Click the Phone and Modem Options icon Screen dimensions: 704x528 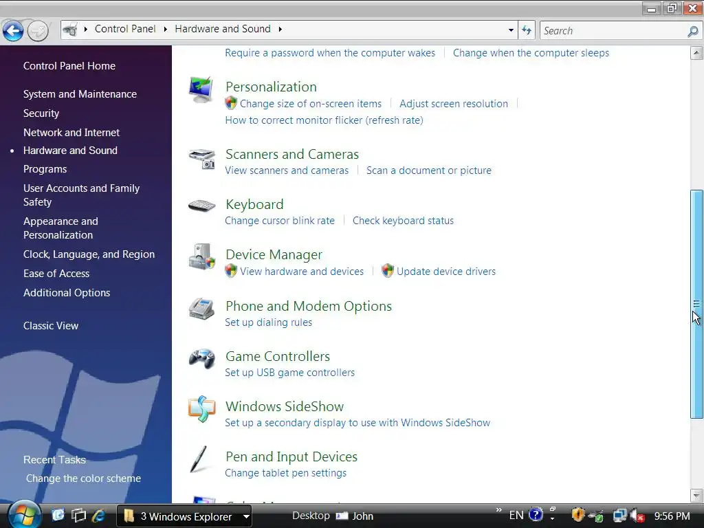click(x=201, y=309)
